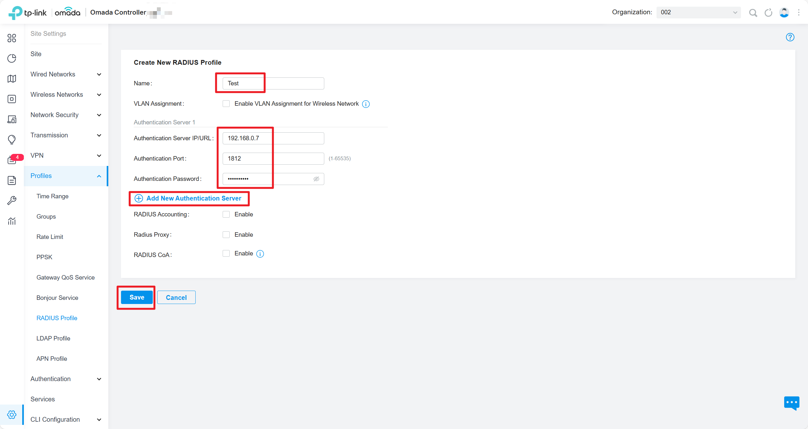Click Authentication Server IP/URL field

pos(273,138)
